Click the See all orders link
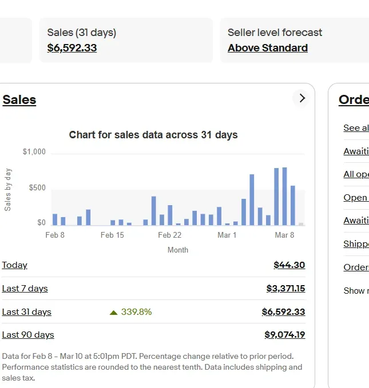 [x=356, y=128]
